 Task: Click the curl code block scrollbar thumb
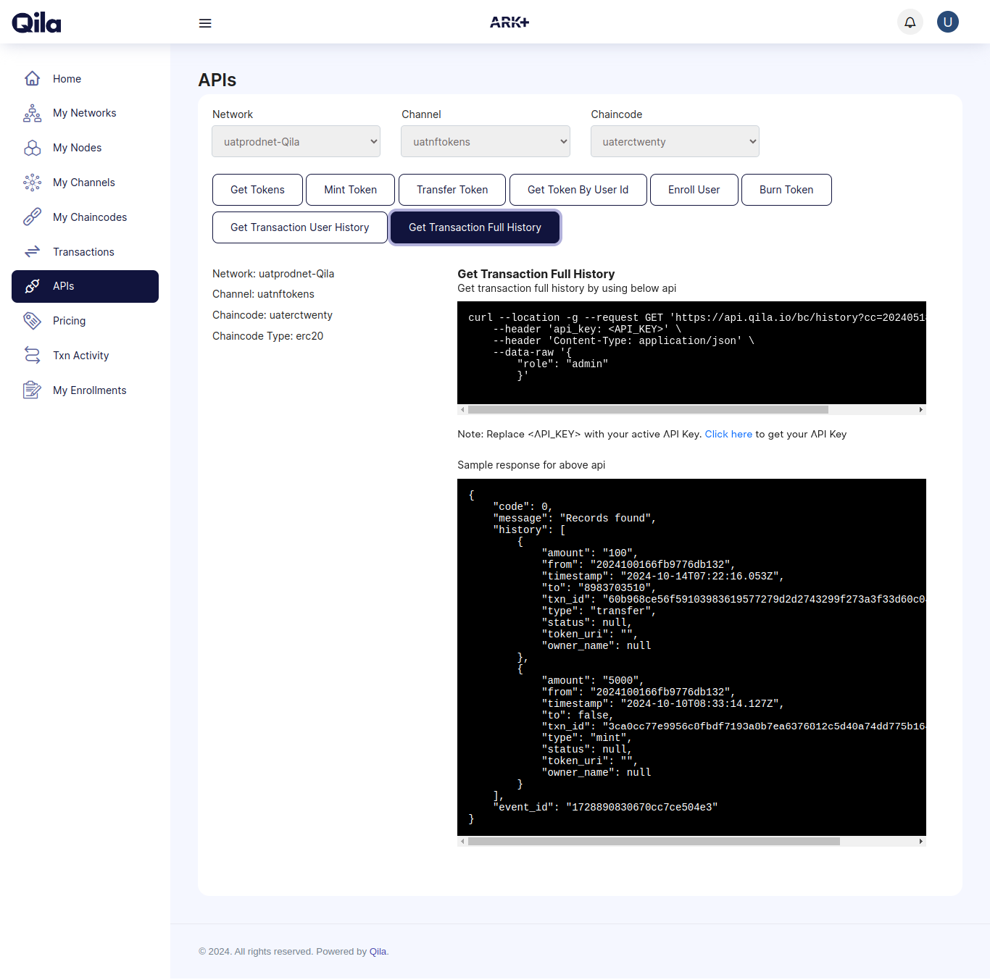(x=648, y=410)
